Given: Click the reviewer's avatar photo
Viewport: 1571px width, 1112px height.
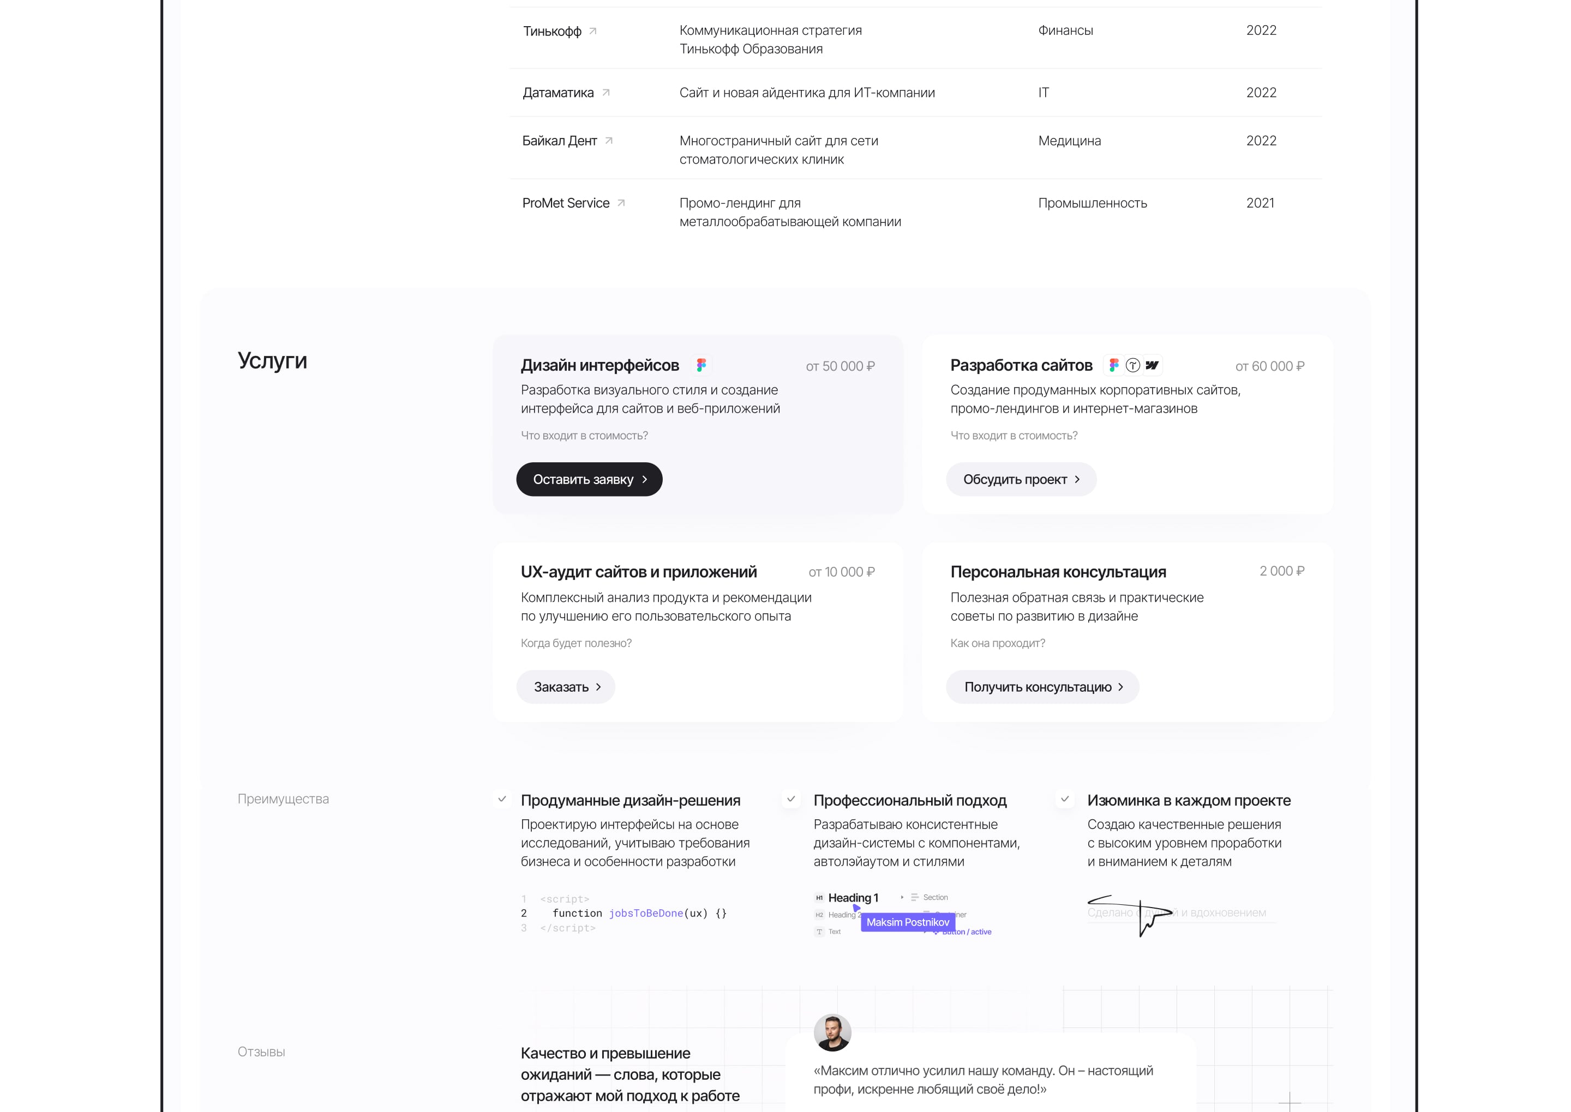Looking at the screenshot, I should (x=832, y=1032).
